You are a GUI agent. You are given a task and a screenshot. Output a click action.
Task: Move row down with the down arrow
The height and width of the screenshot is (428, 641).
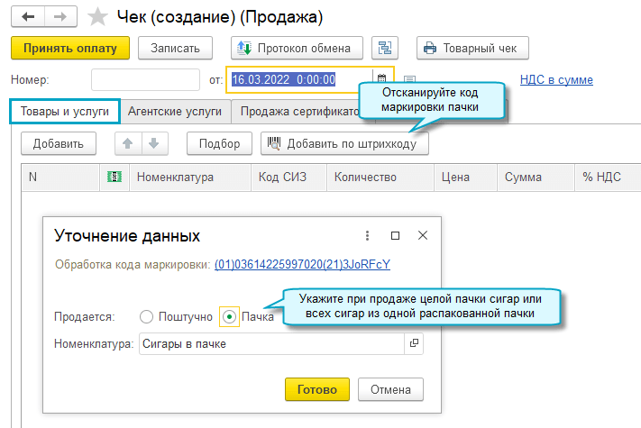click(x=154, y=143)
